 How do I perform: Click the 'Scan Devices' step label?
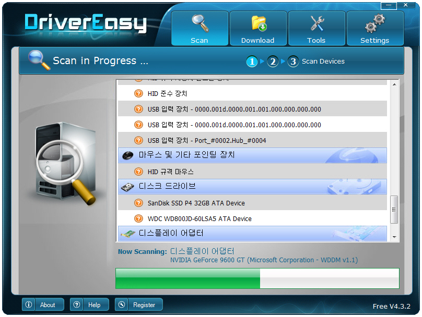323,62
